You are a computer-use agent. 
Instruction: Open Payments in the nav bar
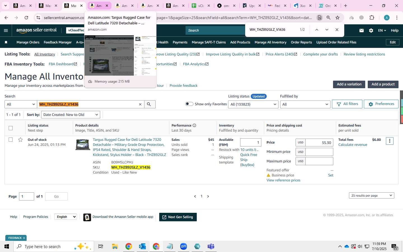(x=180, y=42)
